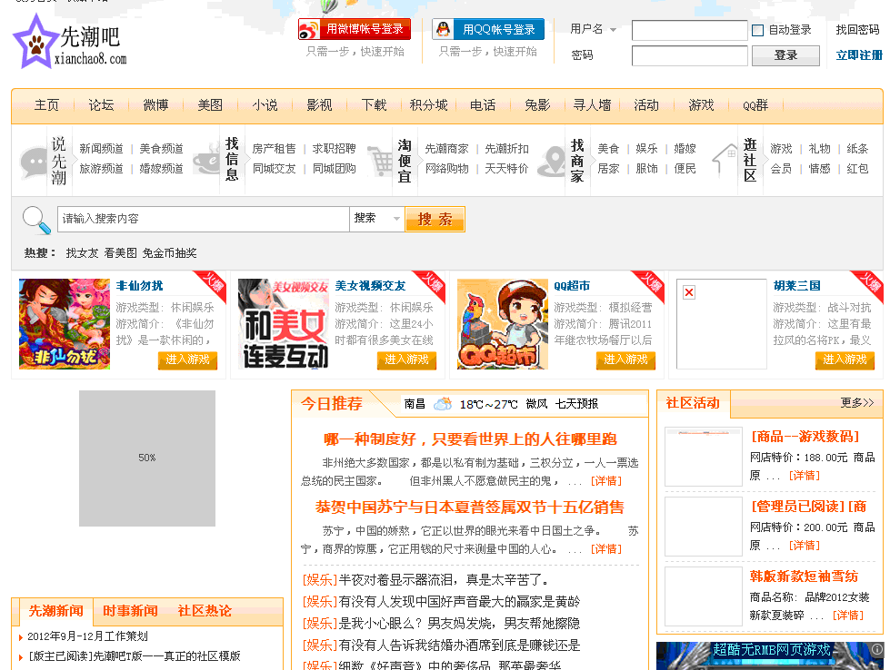Click the 更多>> expander in 社区活动
This screenshot has height=670, width=890.
(x=857, y=402)
